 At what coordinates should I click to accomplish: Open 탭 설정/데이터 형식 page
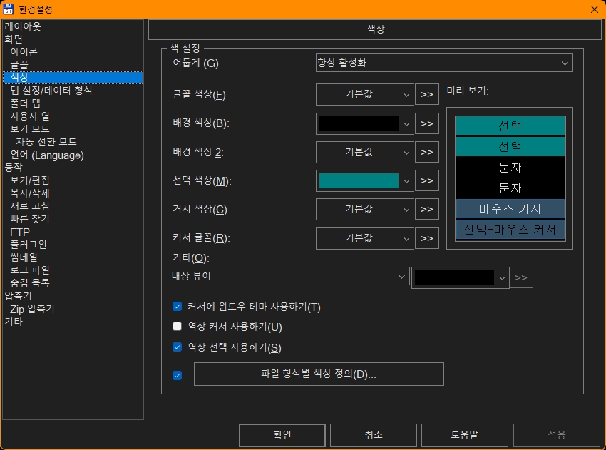coord(51,91)
